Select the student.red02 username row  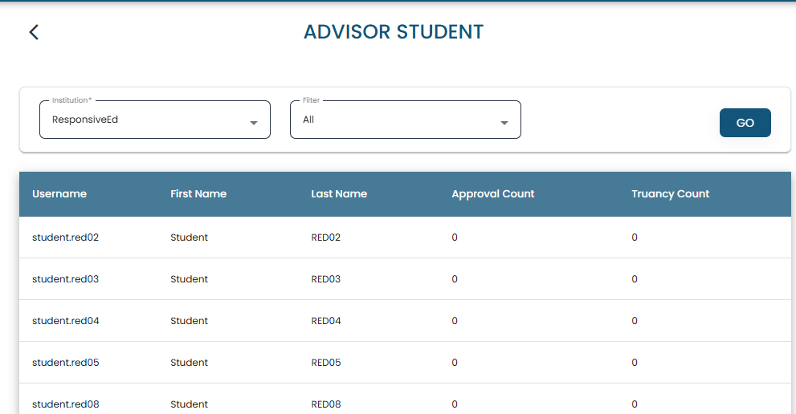point(65,237)
